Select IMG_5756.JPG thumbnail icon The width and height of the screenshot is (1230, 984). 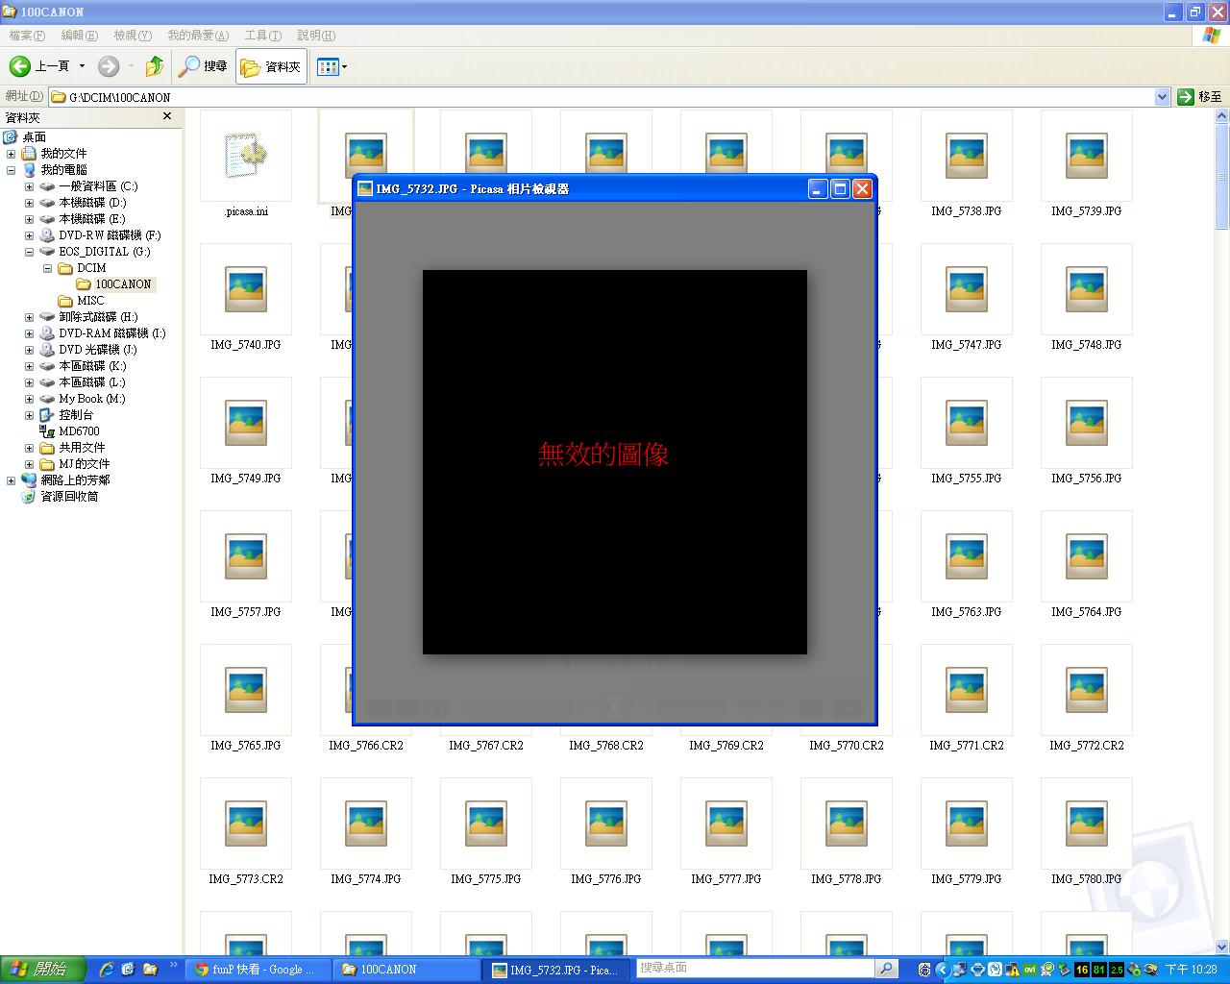click(x=1087, y=423)
